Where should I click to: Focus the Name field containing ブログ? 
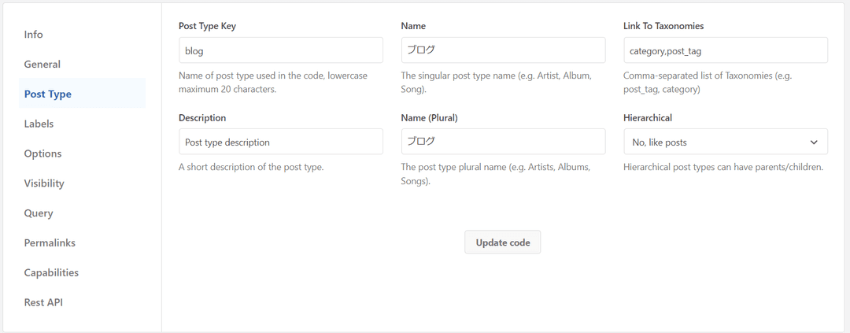point(503,50)
